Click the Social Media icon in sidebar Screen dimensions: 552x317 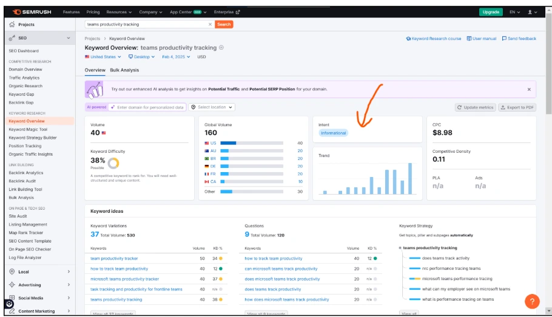(12, 298)
